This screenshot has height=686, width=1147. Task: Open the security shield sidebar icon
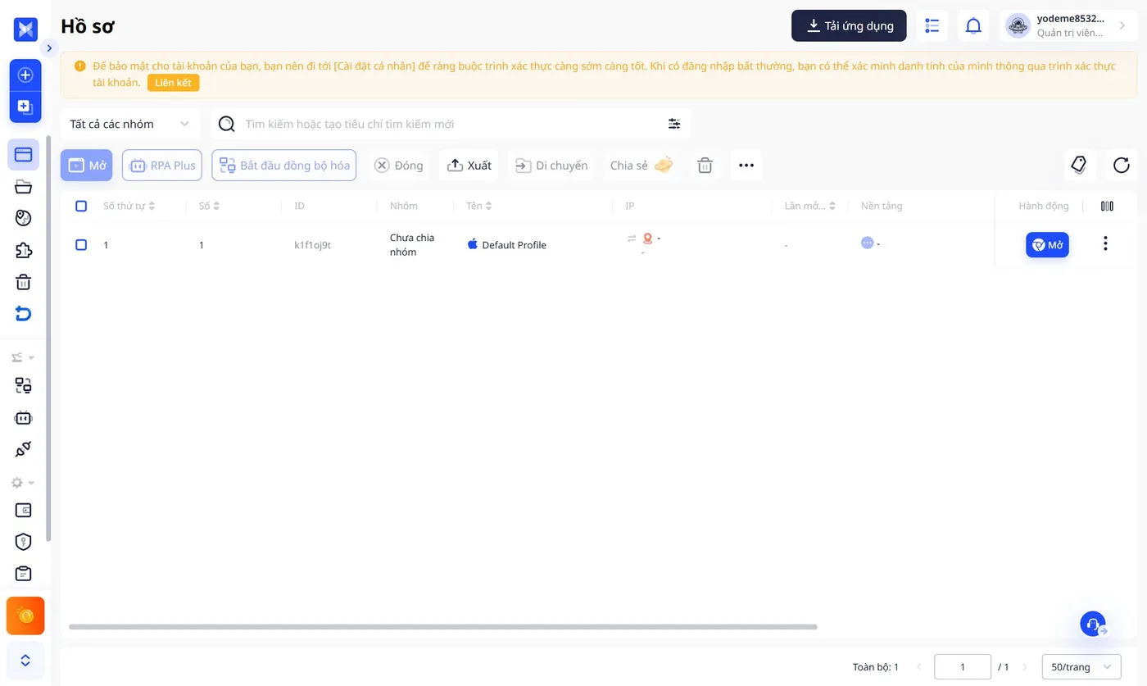tap(24, 542)
